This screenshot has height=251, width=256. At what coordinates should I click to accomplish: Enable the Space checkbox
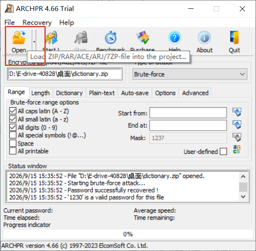pos(13,143)
